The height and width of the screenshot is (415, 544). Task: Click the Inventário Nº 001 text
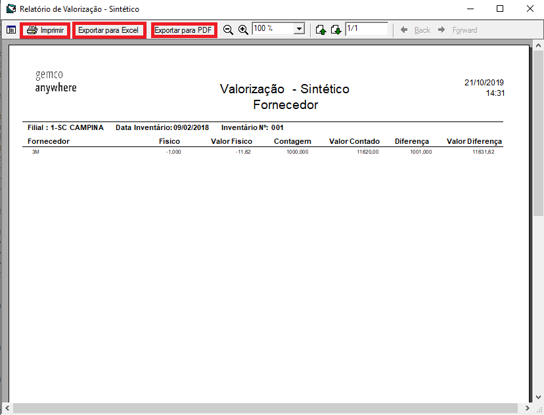coord(252,127)
